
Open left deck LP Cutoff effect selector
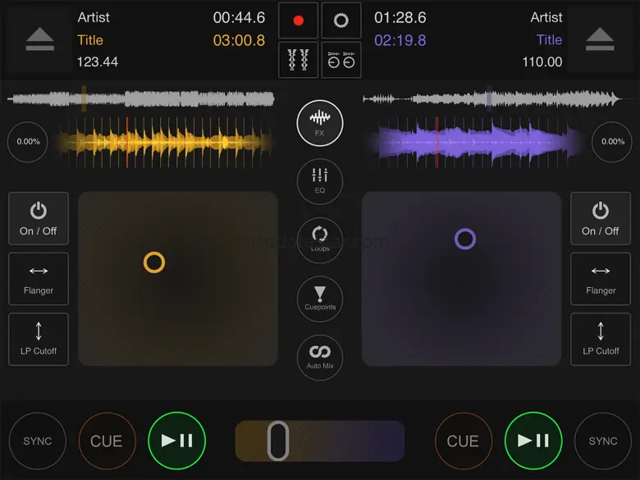click(x=39, y=339)
